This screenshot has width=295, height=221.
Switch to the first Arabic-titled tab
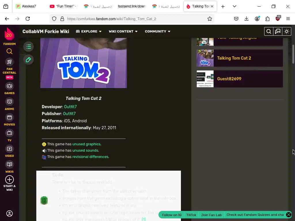point(98,6)
